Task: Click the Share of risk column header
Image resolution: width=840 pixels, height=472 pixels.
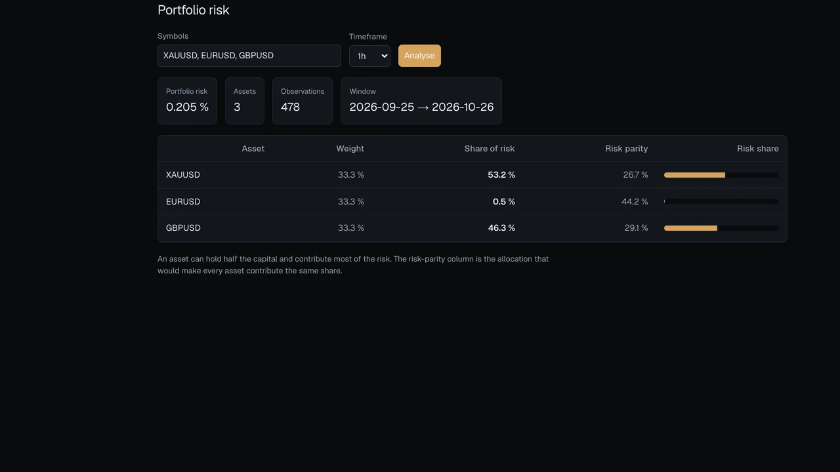Action: click(490, 149)
